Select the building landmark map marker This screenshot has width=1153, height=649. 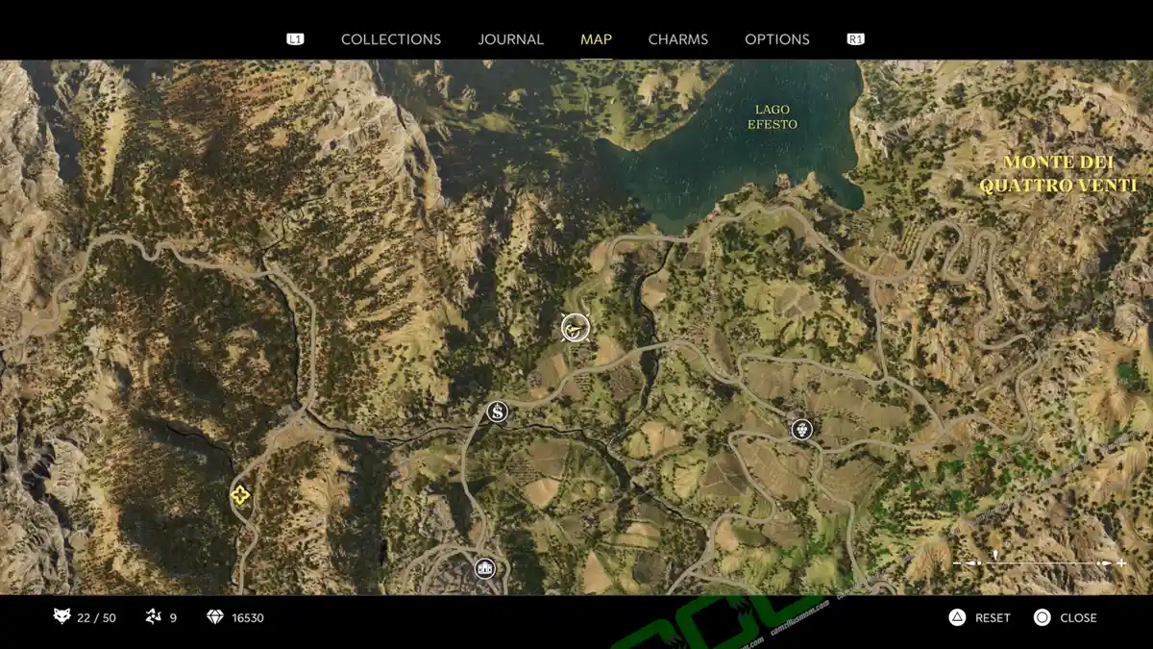tap(484, 568)
